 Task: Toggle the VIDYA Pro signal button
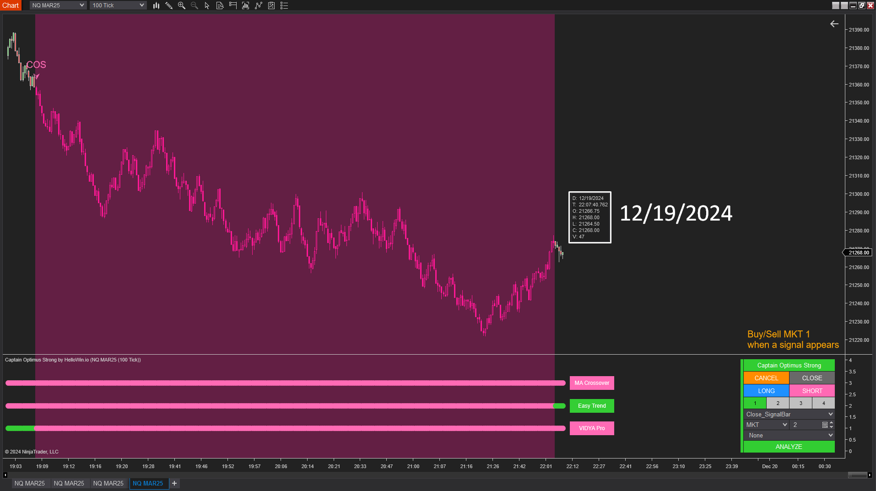pos(592,428)
